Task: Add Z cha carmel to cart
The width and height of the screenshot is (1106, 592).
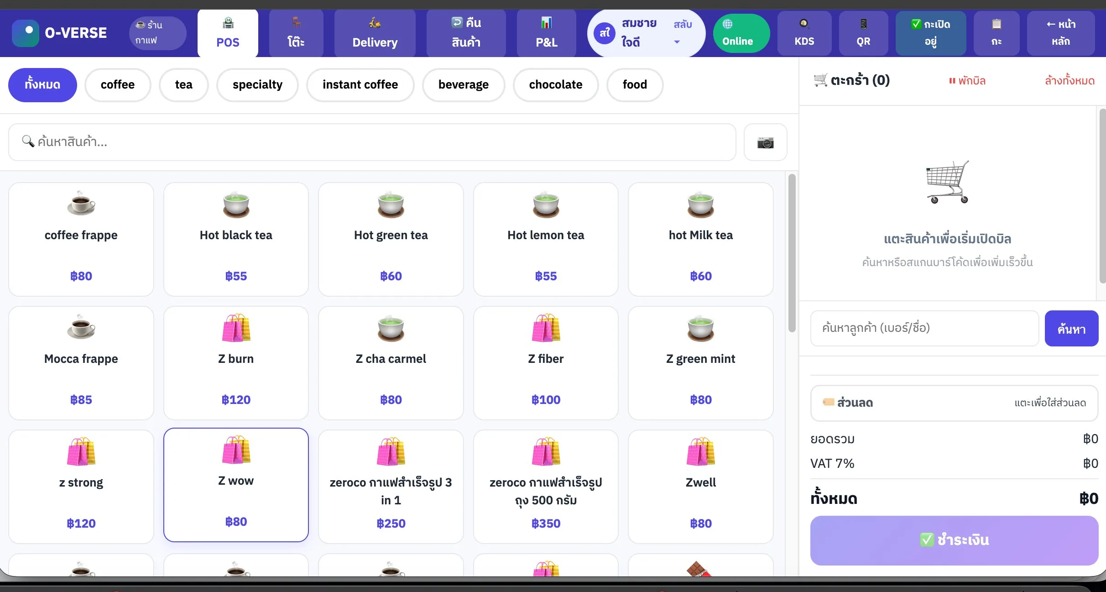Action: 391,363
